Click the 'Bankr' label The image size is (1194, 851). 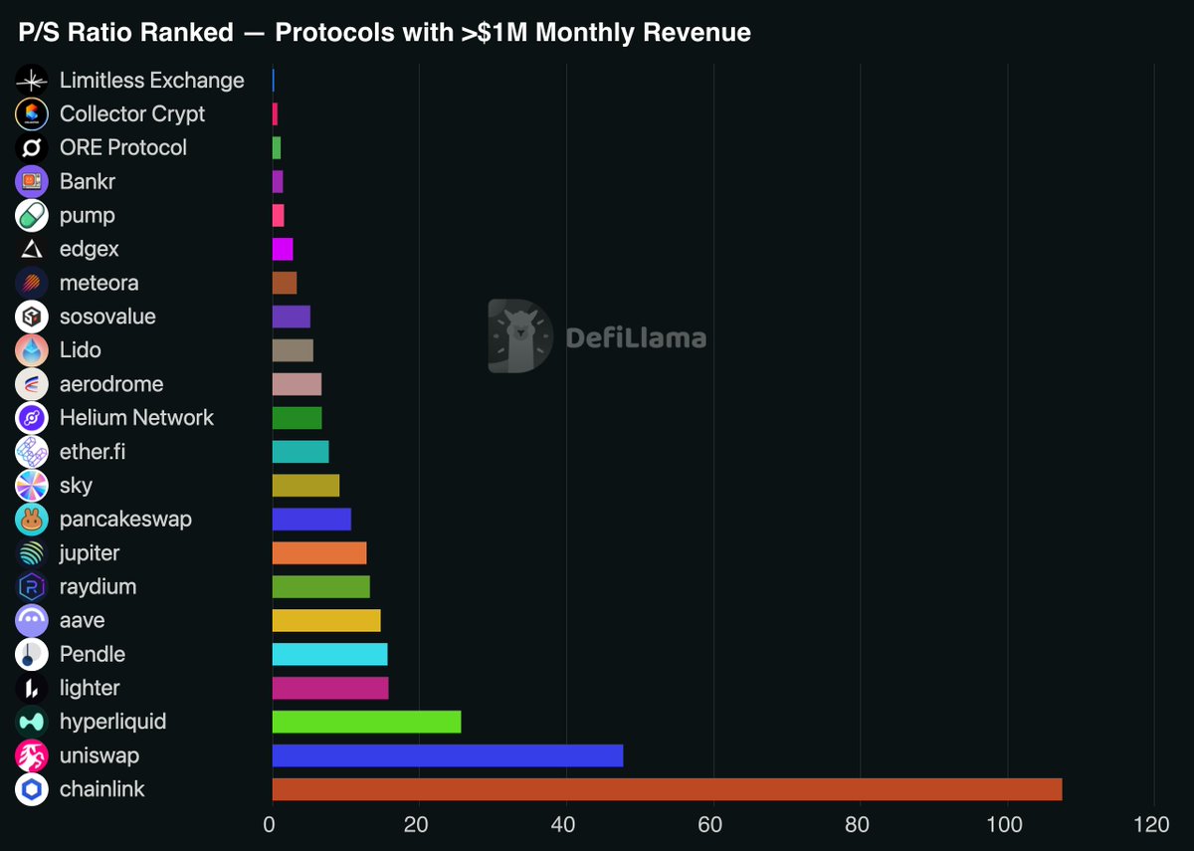tap(88, 181)
